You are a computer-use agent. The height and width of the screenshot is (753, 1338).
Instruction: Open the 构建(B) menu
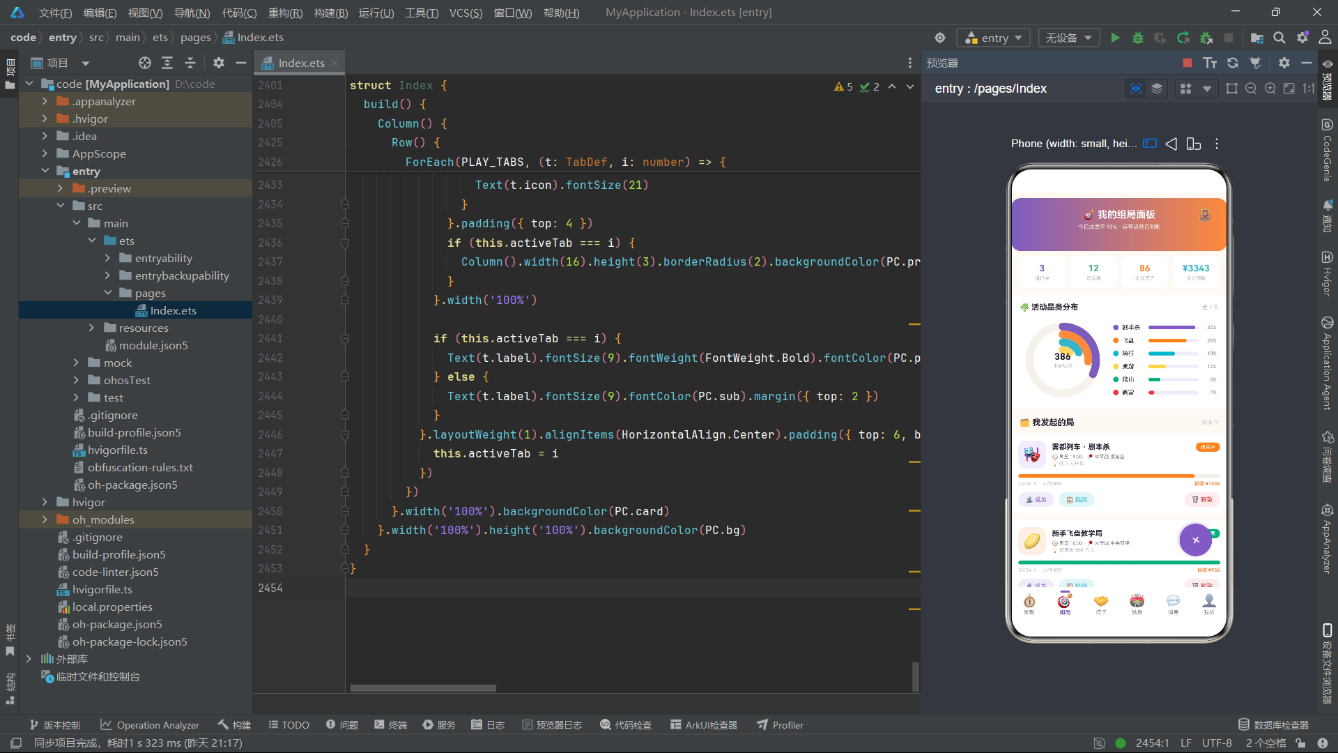pos(331,13)
